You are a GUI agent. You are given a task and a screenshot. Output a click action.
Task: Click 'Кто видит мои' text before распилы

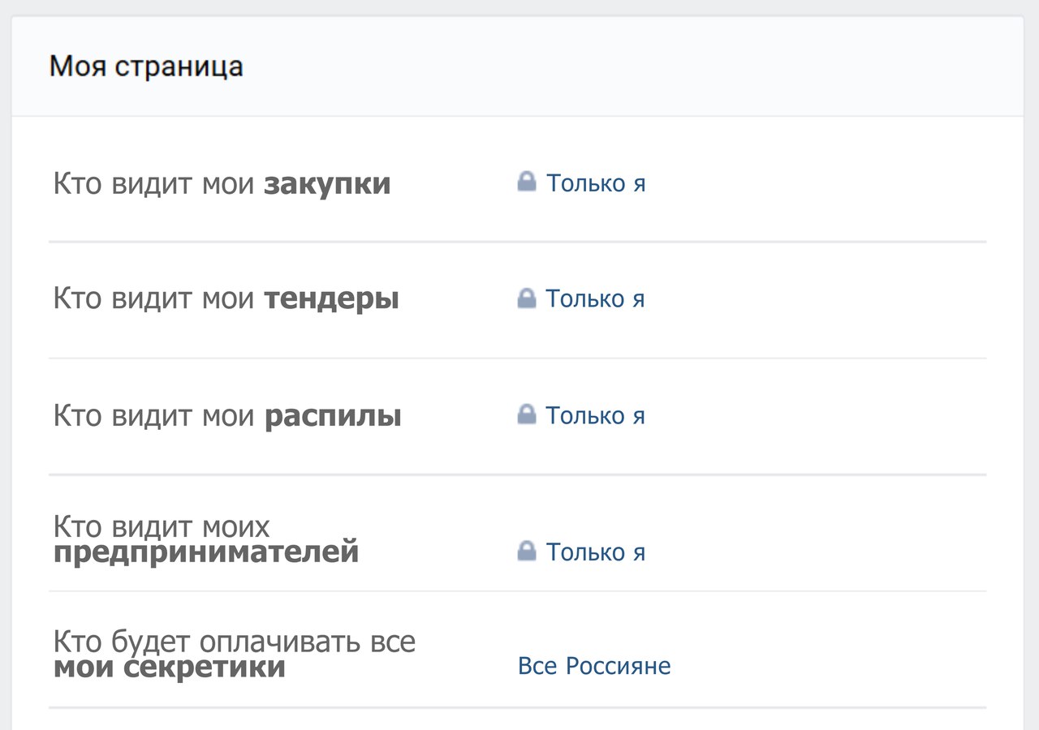(154, 416)
